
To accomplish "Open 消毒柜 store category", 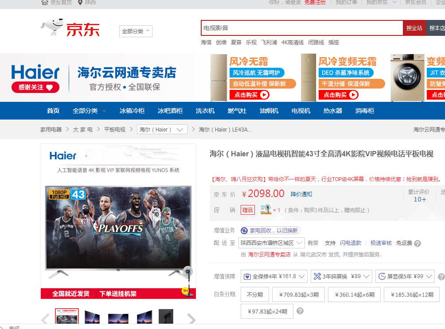I will [365, 111].
